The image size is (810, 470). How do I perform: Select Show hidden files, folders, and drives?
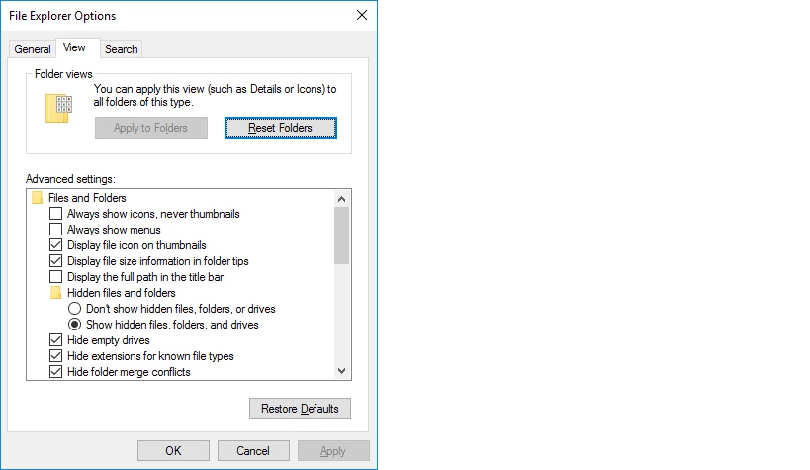click(74, 325)
